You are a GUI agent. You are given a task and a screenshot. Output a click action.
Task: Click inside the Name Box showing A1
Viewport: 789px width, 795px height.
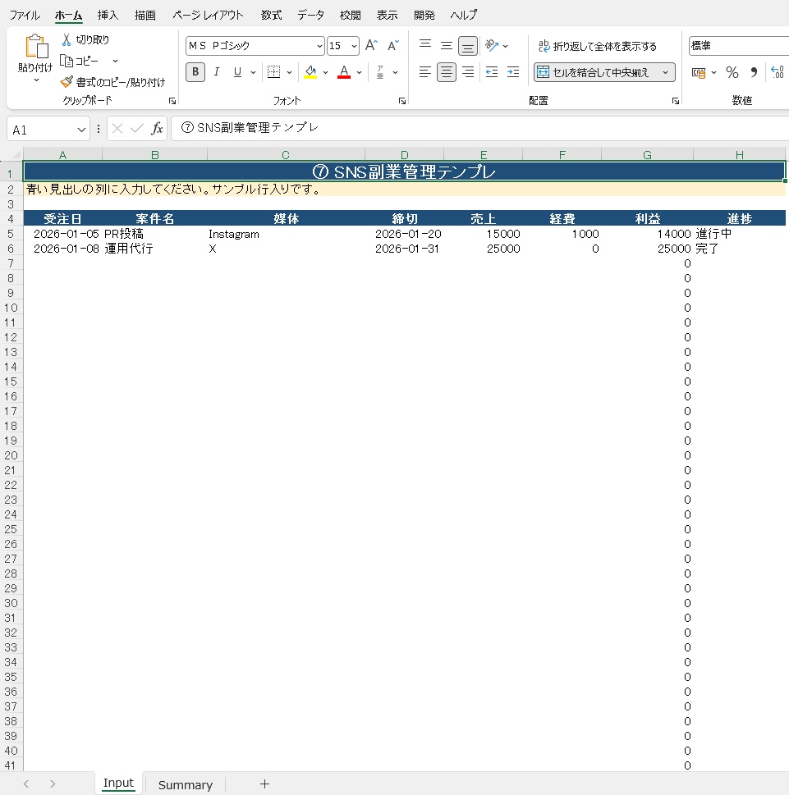[41, 129]
